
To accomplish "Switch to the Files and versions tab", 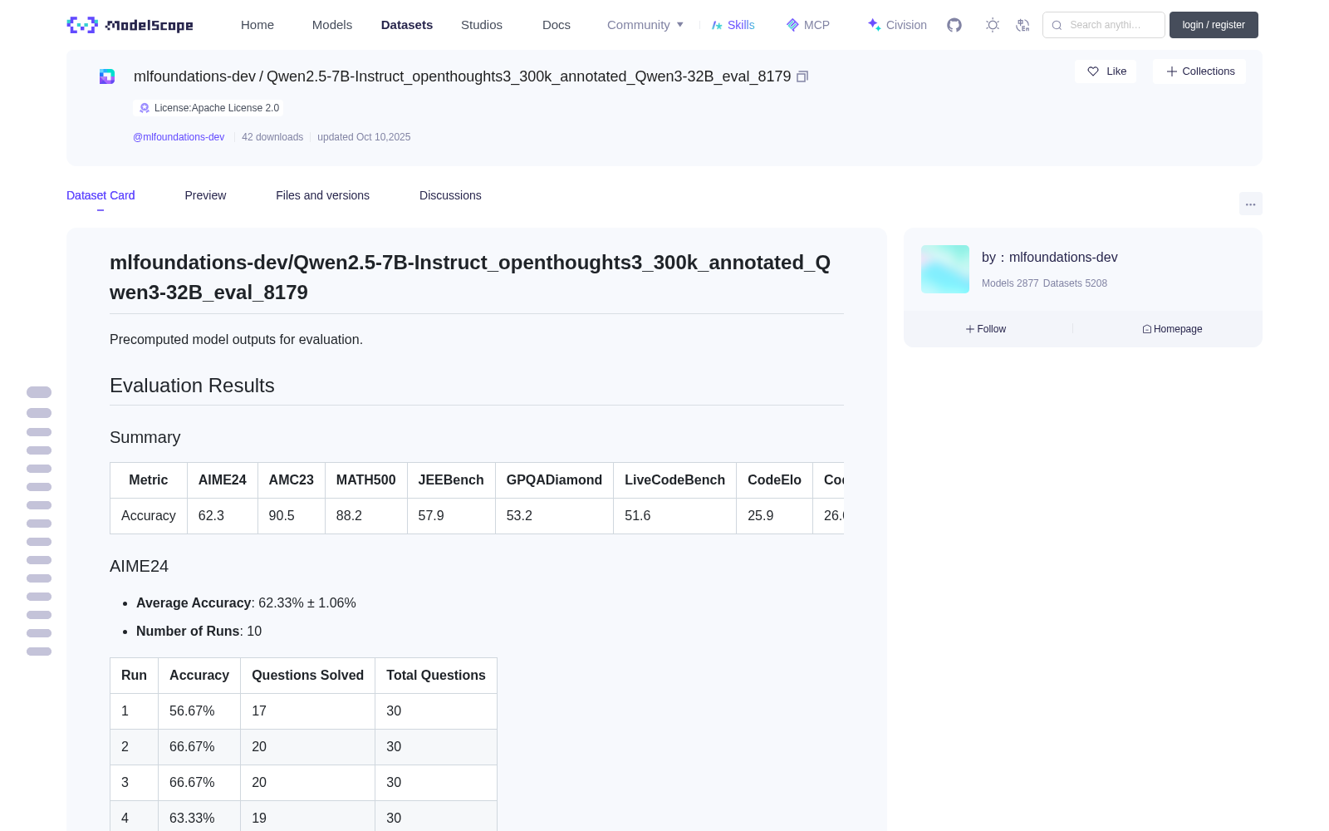I will (322, 195).
